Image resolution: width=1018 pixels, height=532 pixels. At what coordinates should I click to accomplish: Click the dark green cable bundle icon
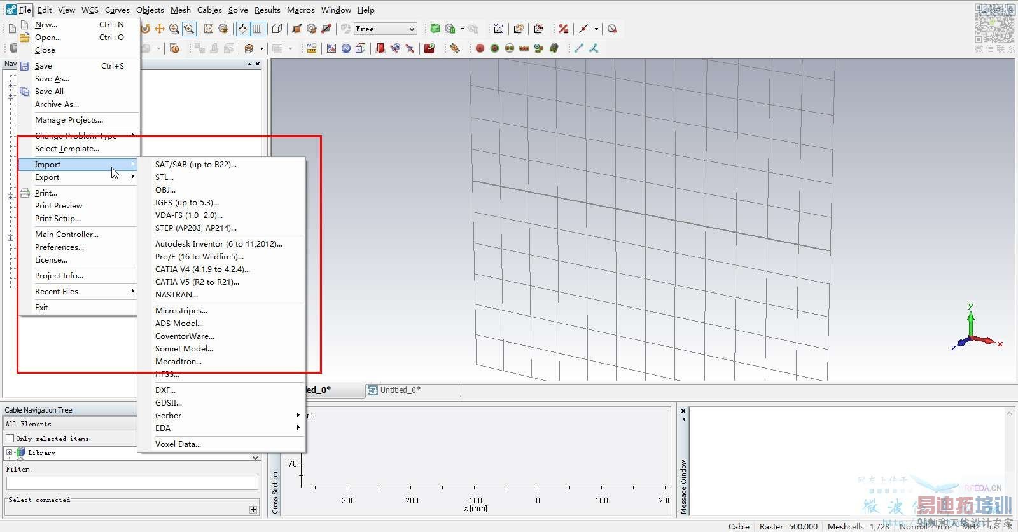point(554,48)
